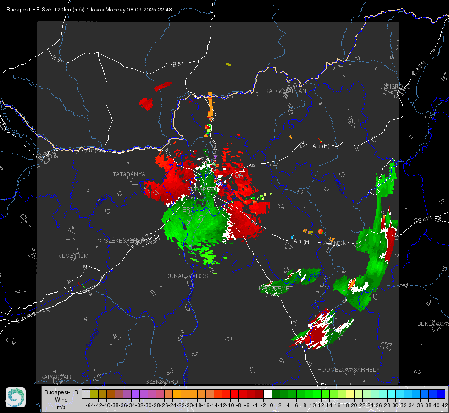Click the KAPOSVÁR city label
449x413 pixels.
[x=55, y=377]
